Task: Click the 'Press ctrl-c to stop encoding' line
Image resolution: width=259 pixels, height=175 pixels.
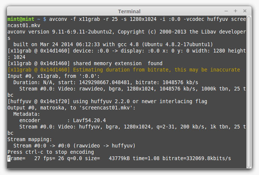Action: tap(51, 152)
